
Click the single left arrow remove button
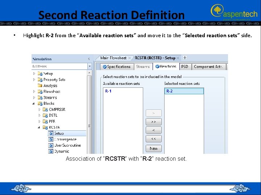(153, 130)
